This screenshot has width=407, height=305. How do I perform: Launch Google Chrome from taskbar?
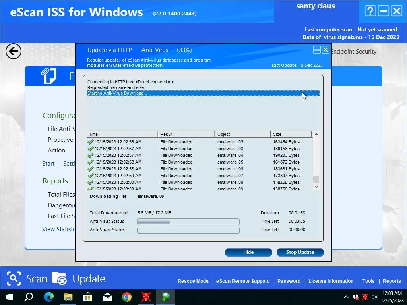click(x=127, y=297)
